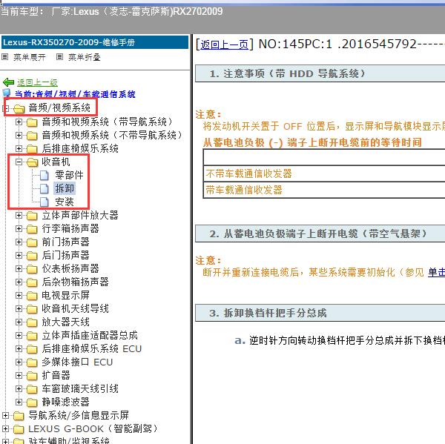Click the 多媒体接口 ECU folder icon
The width and height of the screenshot is (445, 444).
[x=32, y=362]
